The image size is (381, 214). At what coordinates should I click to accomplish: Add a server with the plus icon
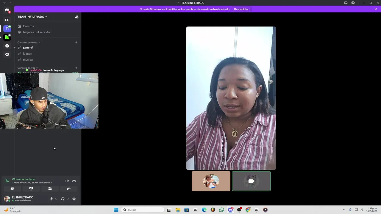point(7,46)
